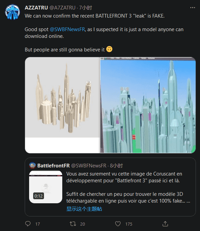Screen dimensions: 200x231
Task: View the teal city leak screenshot
Action: [x=148, y=105]
